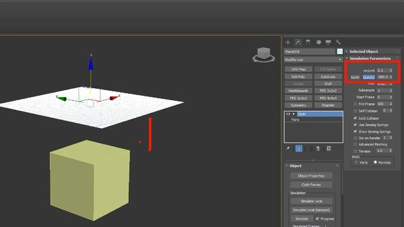The width and height of the screenshot is (404, 227).
Task: Click the End Frame value field
Action: (x=383, y=104)
